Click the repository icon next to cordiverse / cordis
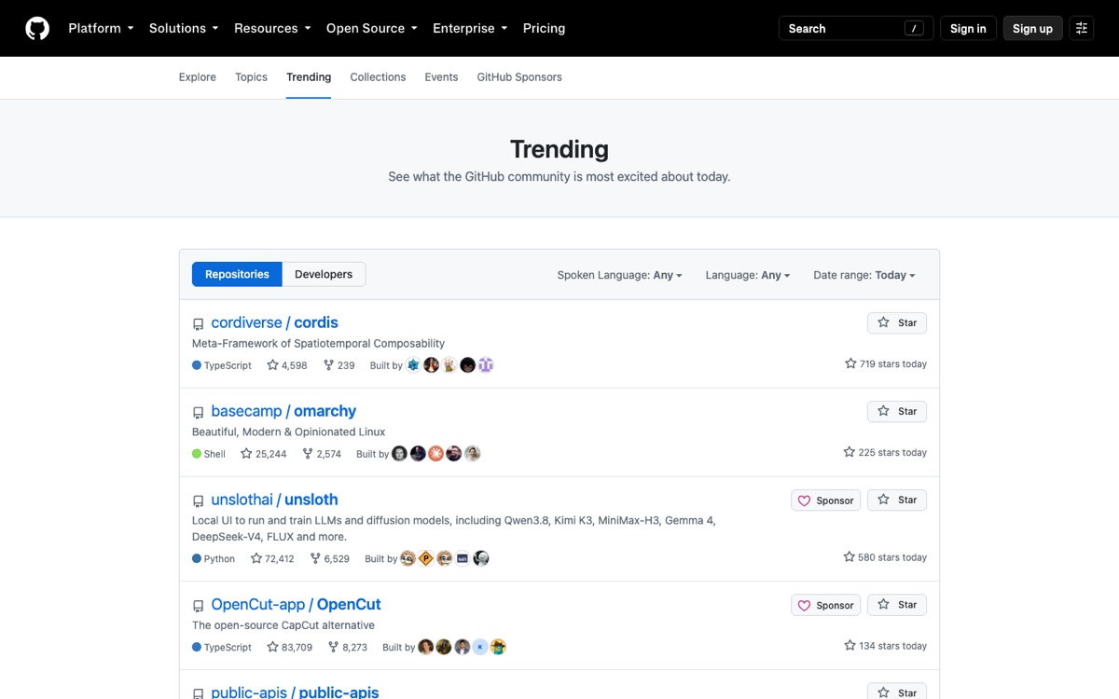This screenshot has height=699, width=1119. click(198, 324)
